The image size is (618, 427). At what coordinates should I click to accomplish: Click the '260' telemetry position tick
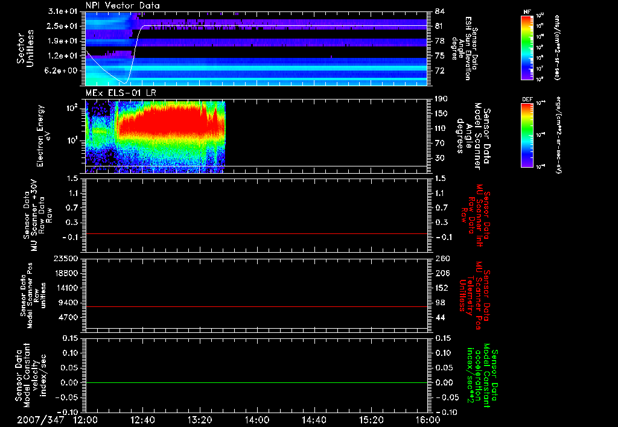point(442,258)
